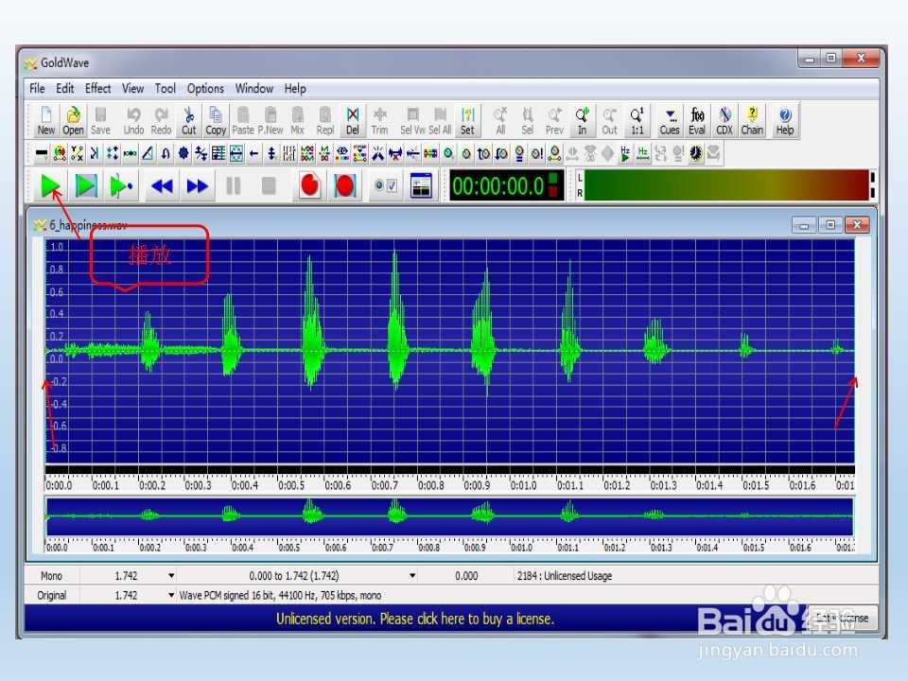Viewport: 908px width, 681px height.
Task: Set zoom to 1:1
Action: click(637, 121)
